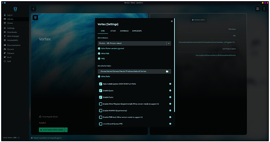Screen dimensions: 270x142
Task: Expand the play button options arrow
Action: pos(66,130)
